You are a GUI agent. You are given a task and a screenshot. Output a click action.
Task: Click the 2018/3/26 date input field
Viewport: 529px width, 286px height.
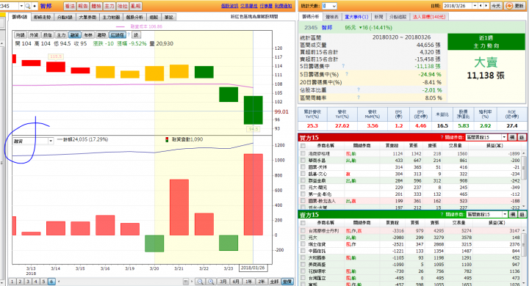point(458,6)
